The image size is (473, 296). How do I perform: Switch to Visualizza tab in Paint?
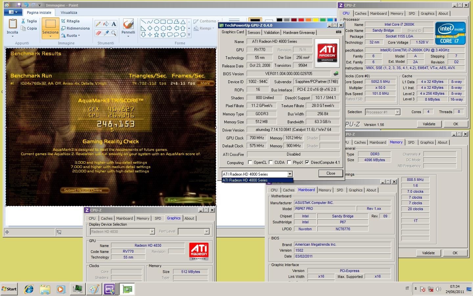point(69,12)
